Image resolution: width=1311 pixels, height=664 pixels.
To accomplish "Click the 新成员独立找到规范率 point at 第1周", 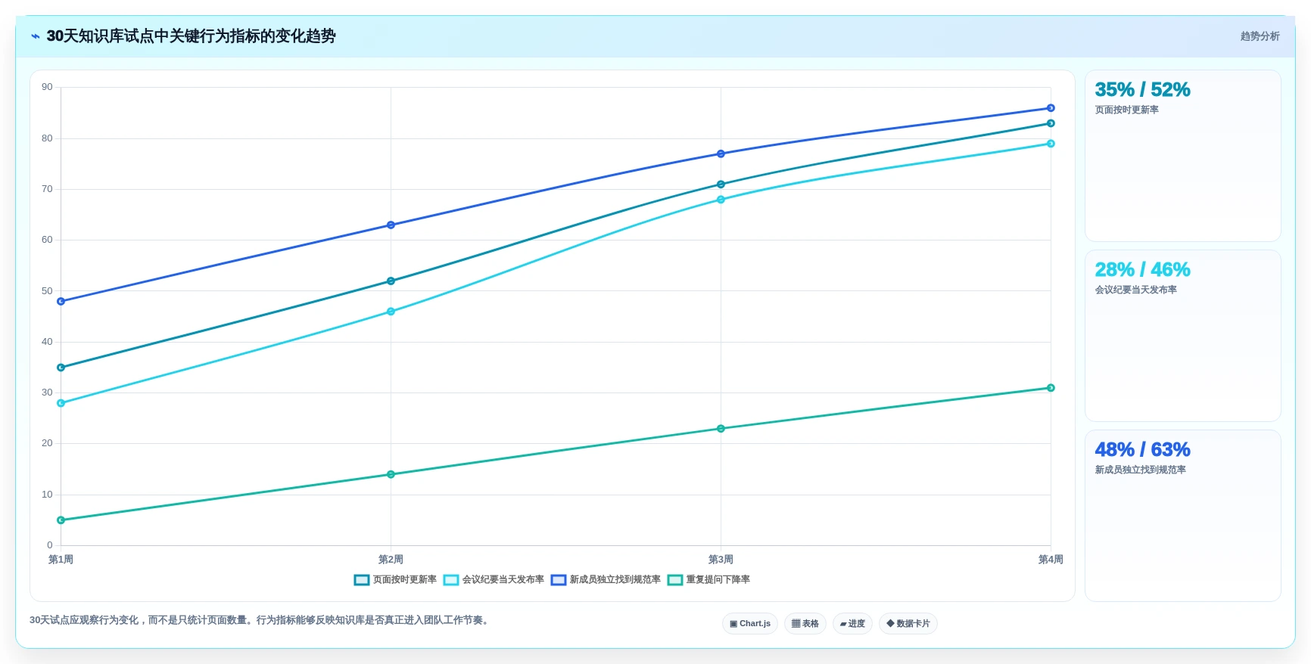I will [x=61, y=302].
